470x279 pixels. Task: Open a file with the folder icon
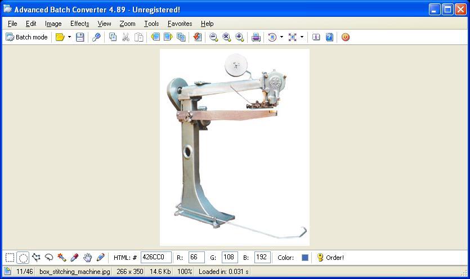60,37
